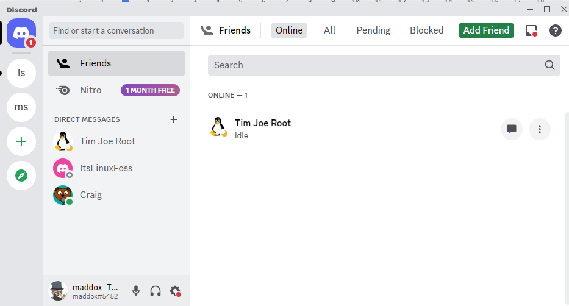The height and width of the screenshot is (306, 569).
Task: Switch to the All friends tab
Action: (329, 30)
